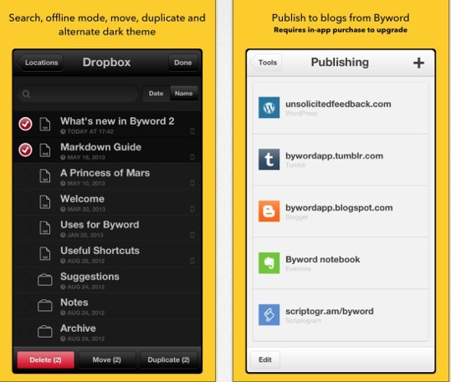Click document icon of Useful Shortcuts

point(45,254)
